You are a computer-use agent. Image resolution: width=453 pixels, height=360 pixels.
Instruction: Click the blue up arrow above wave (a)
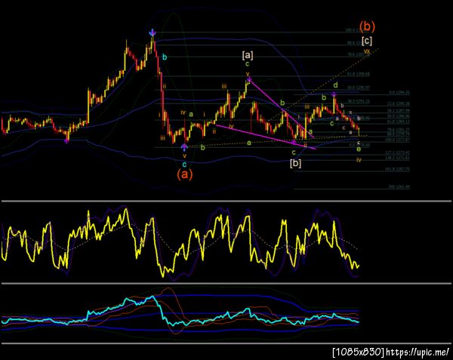[184, 147]
